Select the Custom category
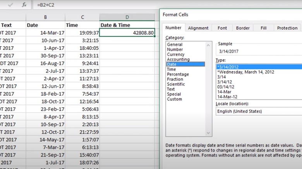Image resolution: width=302 pixels, height=169 pixels. pos(174,99)
